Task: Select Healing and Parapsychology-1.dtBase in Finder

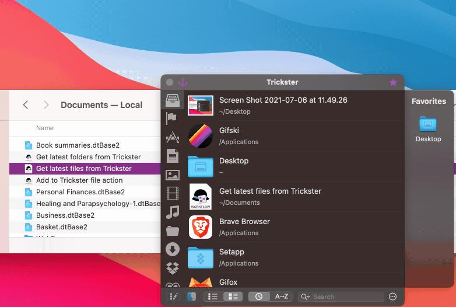Action: (x=98, y=204)
